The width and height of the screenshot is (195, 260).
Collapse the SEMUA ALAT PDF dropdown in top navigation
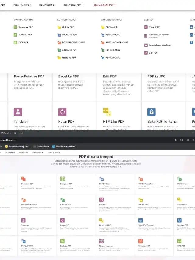(x=105, y=5)
